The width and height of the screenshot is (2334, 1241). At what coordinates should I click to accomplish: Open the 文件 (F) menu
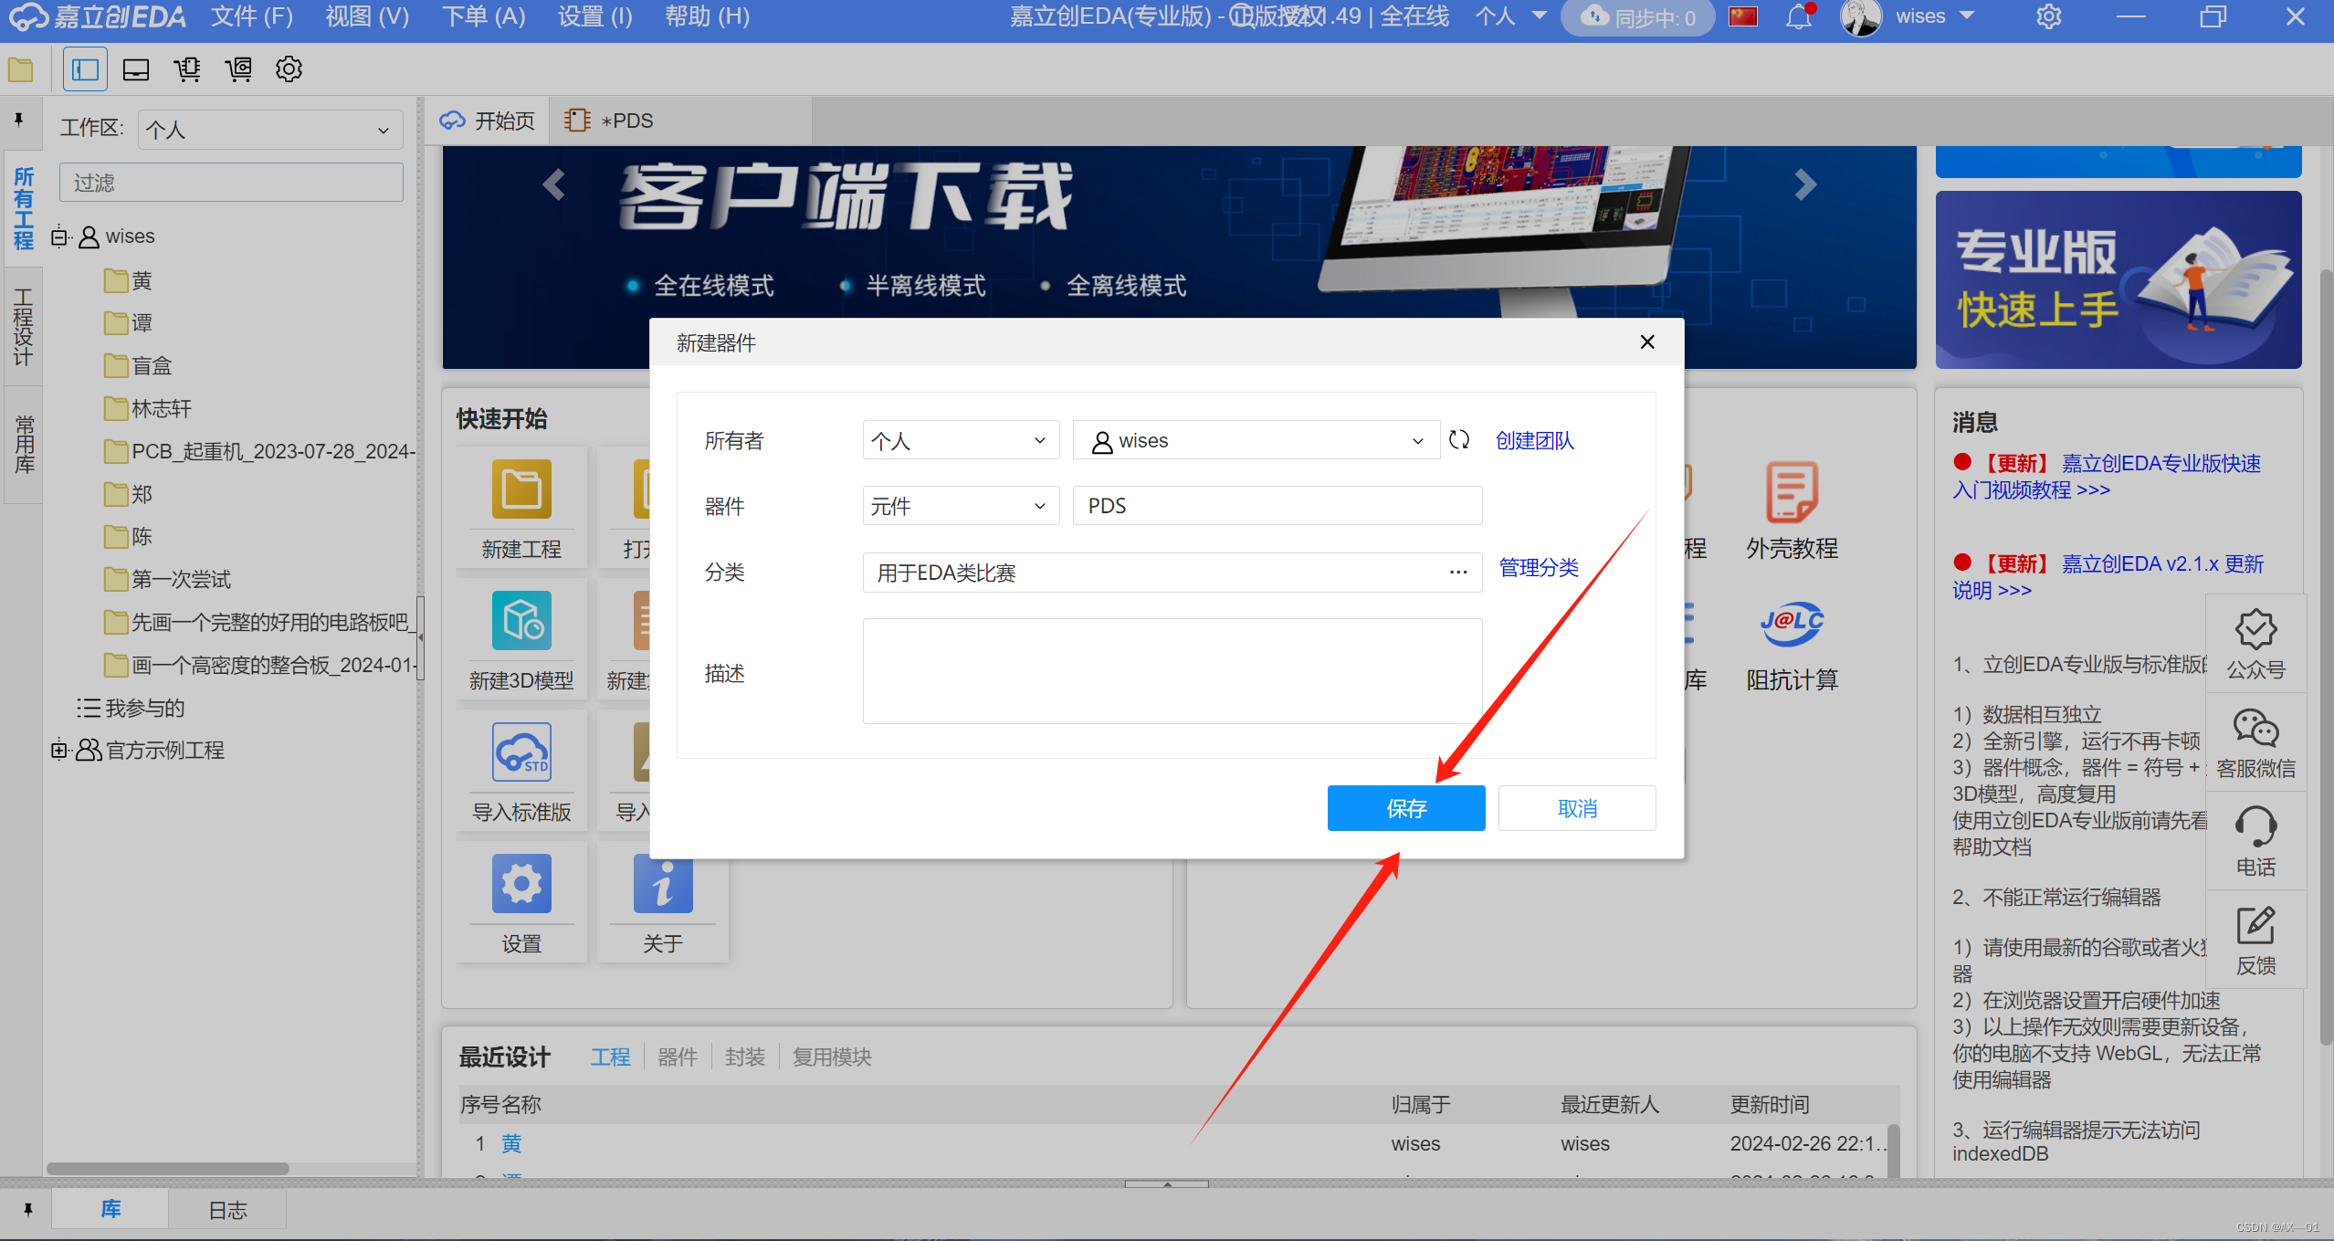pyautogui.click(x=252, y=16)
